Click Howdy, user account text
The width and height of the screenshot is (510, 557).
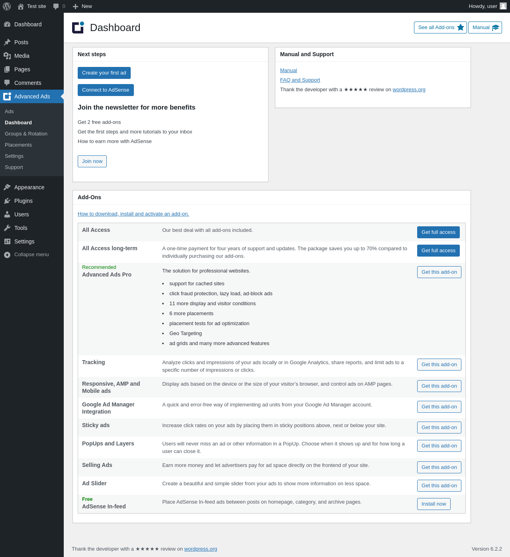(483, 6)
